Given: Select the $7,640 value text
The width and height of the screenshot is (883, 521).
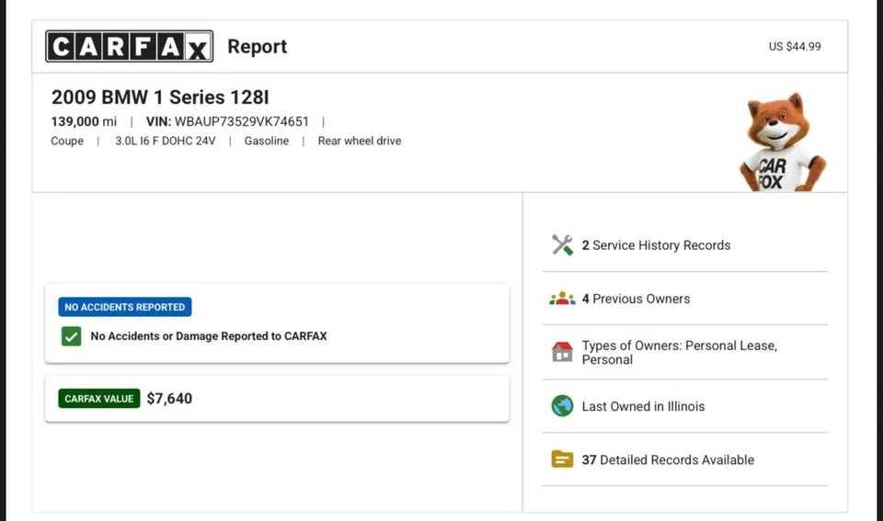Looking at the screenshot, I should coord(169,399).
